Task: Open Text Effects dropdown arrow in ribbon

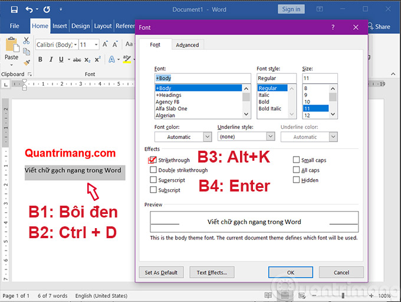Action: pos(119,60)
